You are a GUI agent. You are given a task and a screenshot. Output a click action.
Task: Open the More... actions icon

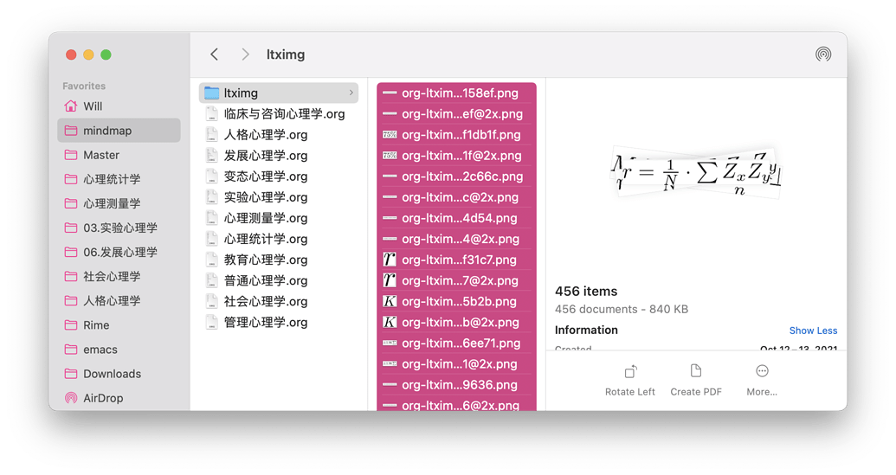tap(762, 371)
